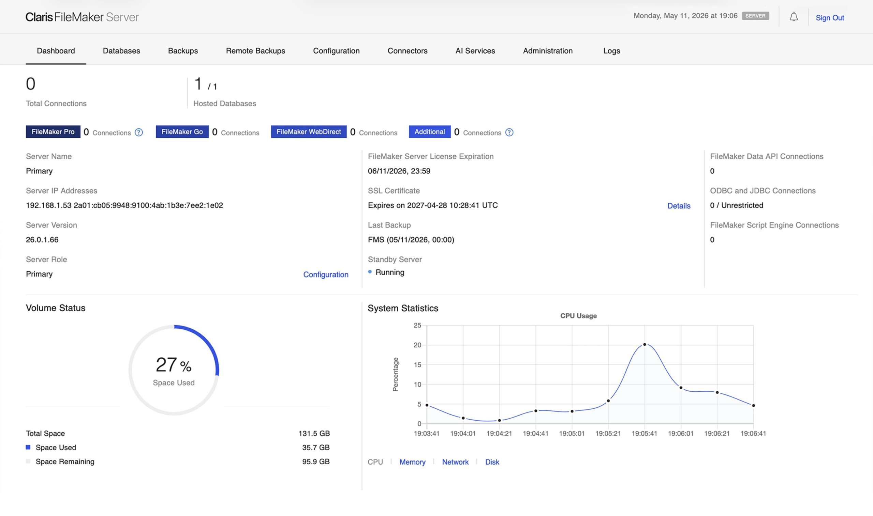Click the Space Used blue legend square
Screen dimensions: 873x516
click(x=28, y=447)
